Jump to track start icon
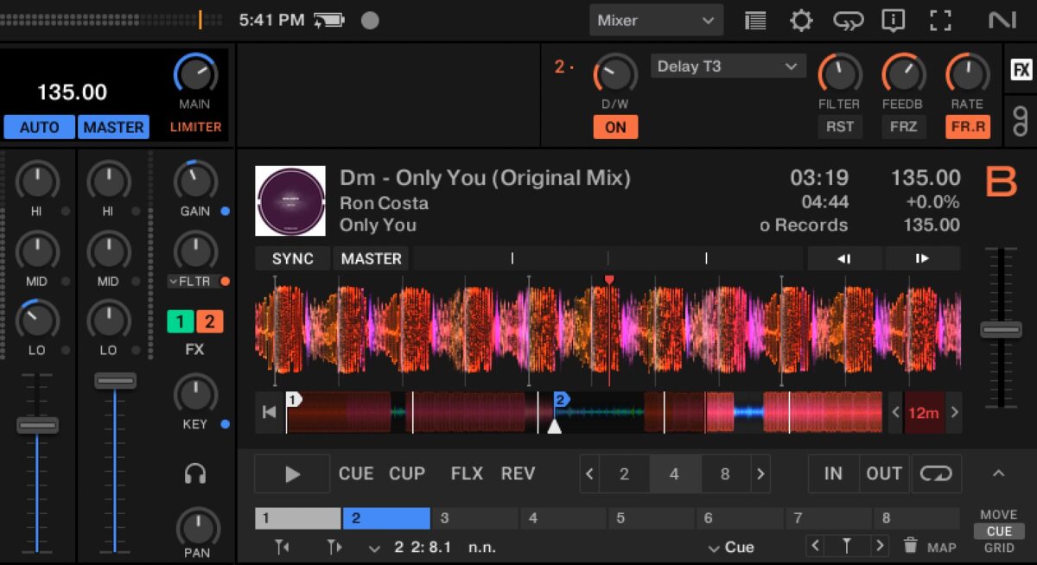 pyautogui.click(x=270, y=413)
